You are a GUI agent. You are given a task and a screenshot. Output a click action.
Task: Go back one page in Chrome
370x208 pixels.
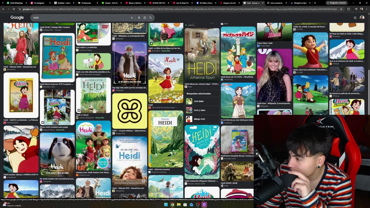point(3,9)
